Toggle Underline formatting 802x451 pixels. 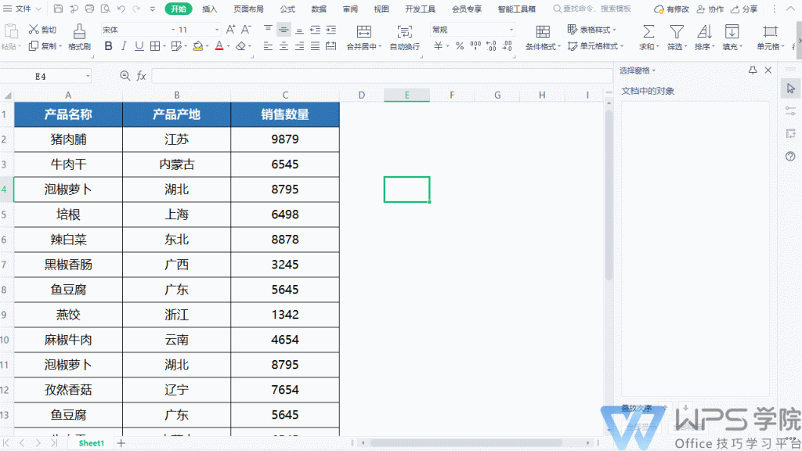point(139,46)
